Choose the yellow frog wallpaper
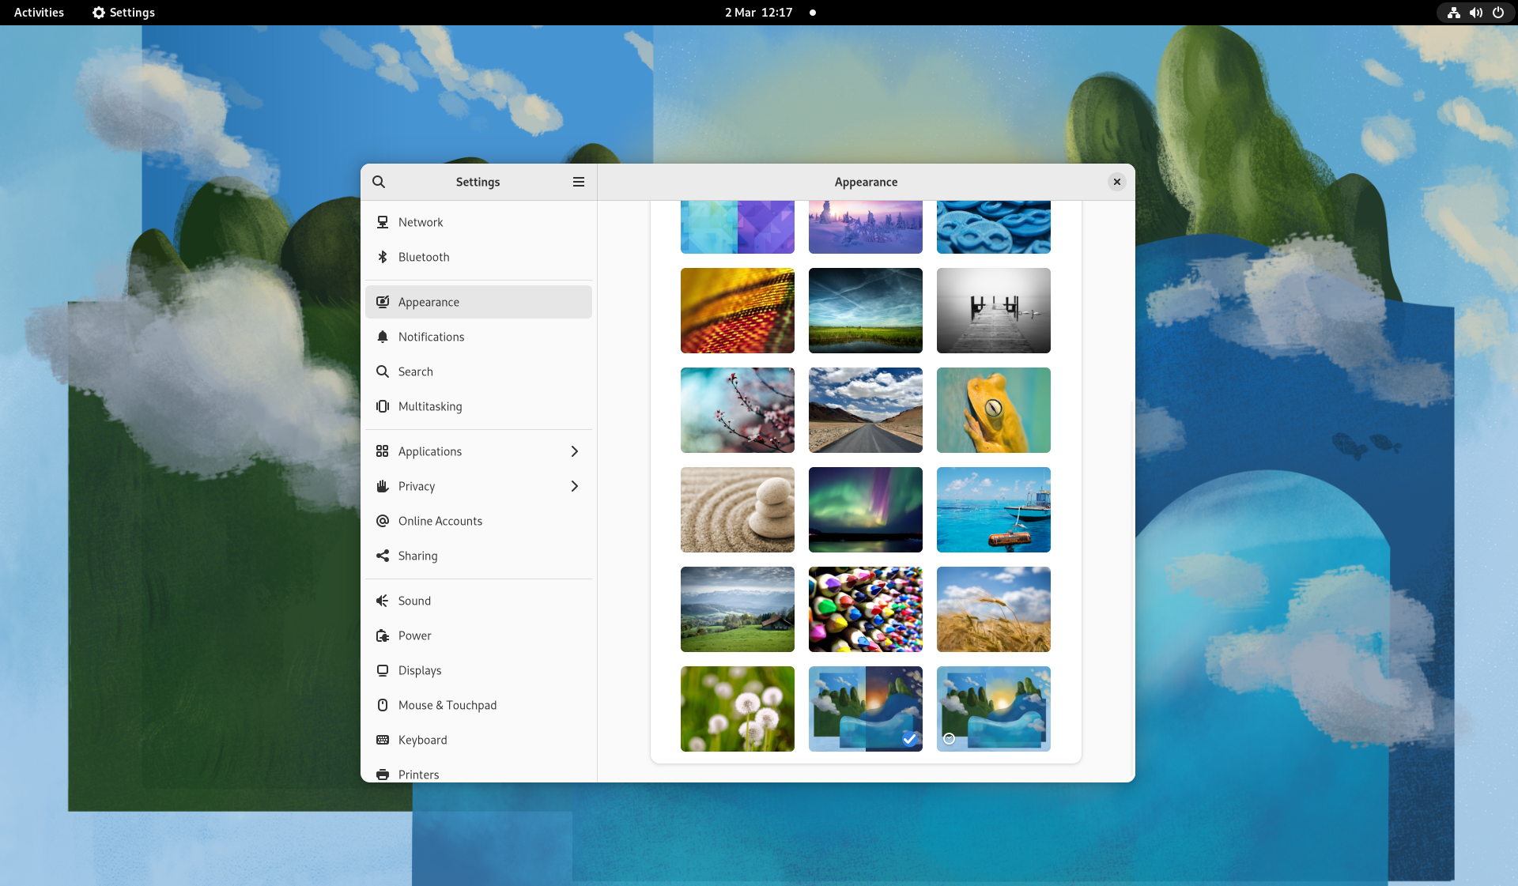 click(x=994, y=410)
